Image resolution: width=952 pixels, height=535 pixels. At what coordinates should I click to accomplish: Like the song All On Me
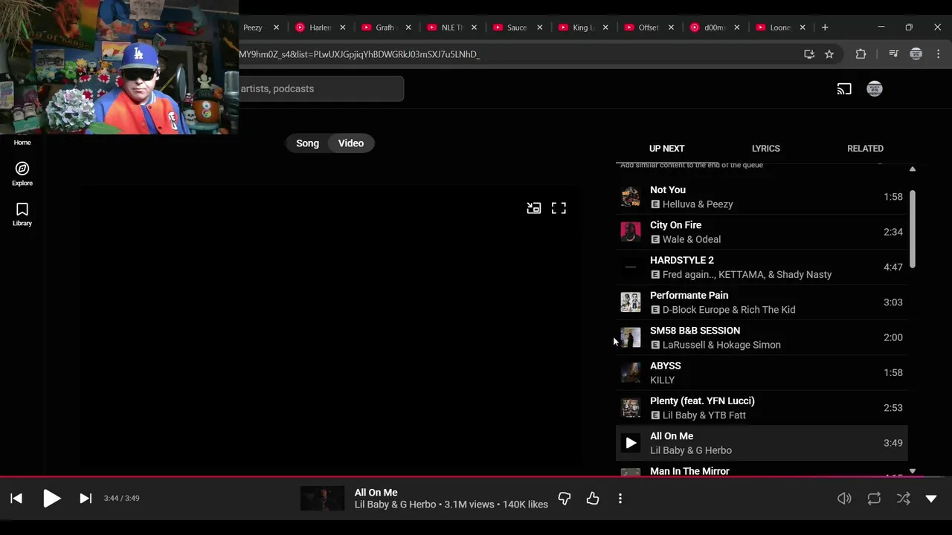click(593, 499)
